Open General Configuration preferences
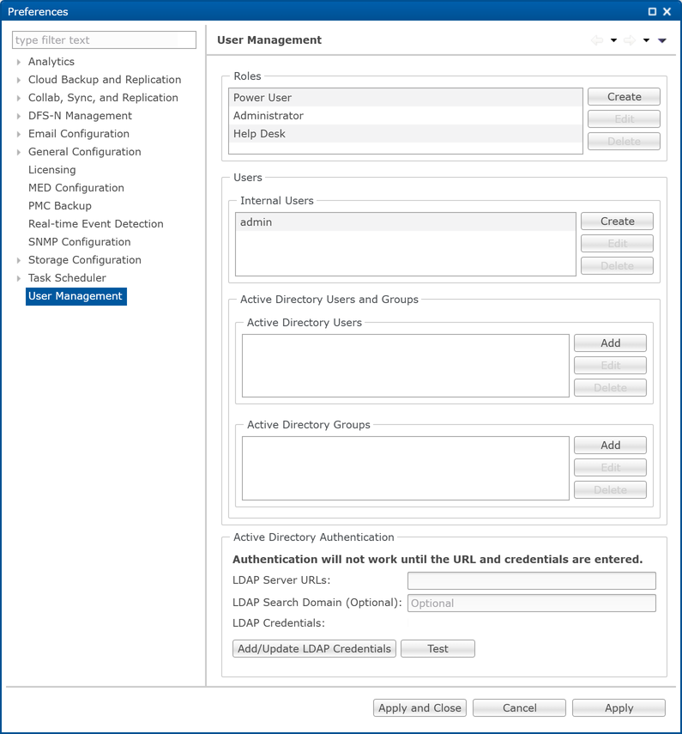The width and height of the screenshot is (682, 734). click(84, 152)
